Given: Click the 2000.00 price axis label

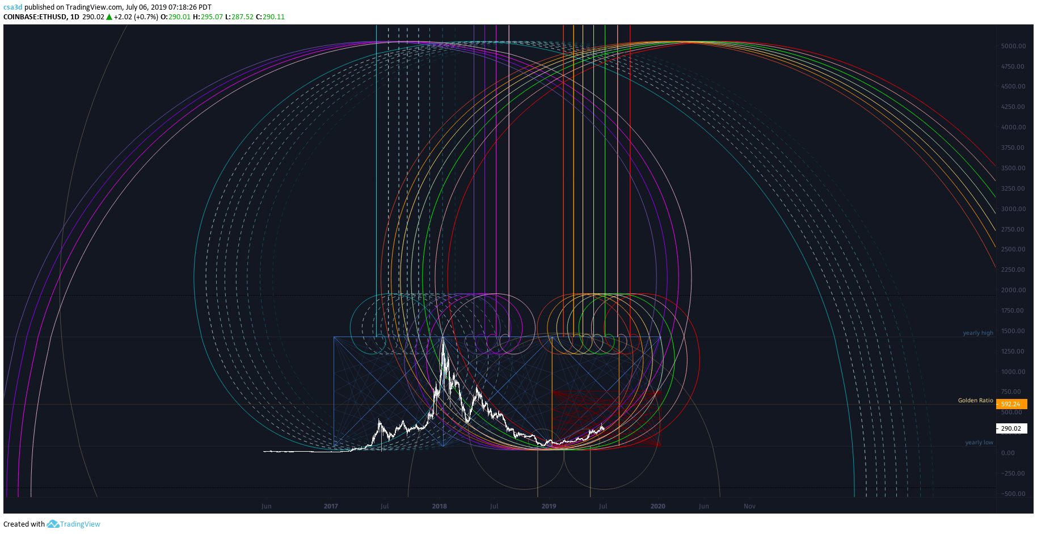Looking at the screenshot, I should tap(1013, 290).
